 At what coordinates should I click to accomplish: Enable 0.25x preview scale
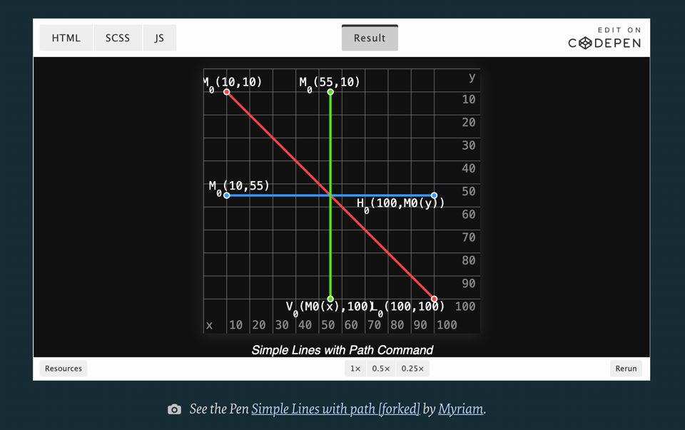pos(412,368)
